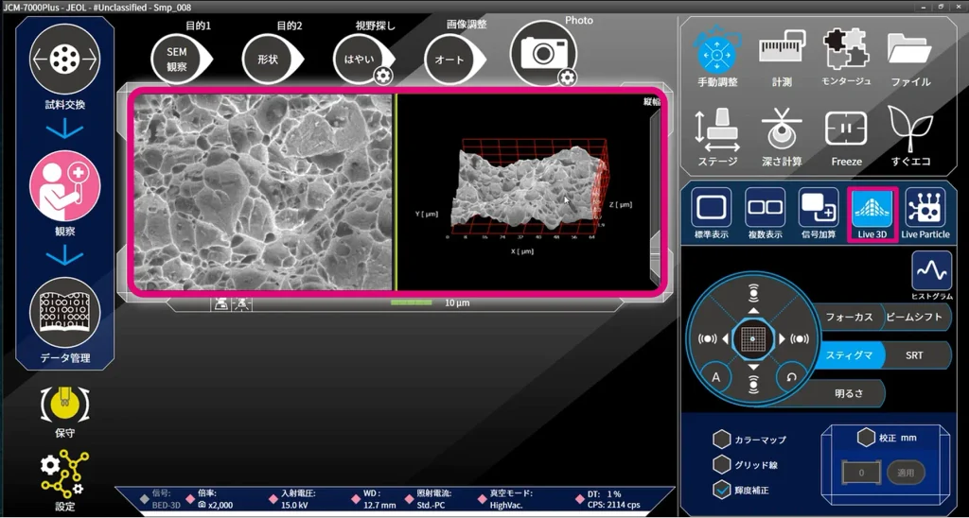Viewport: 969px width, 518px height.
Task: Click the Photo camera icon
Action: [543, 53]
